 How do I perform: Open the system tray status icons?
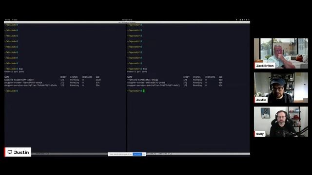(245, 20)
